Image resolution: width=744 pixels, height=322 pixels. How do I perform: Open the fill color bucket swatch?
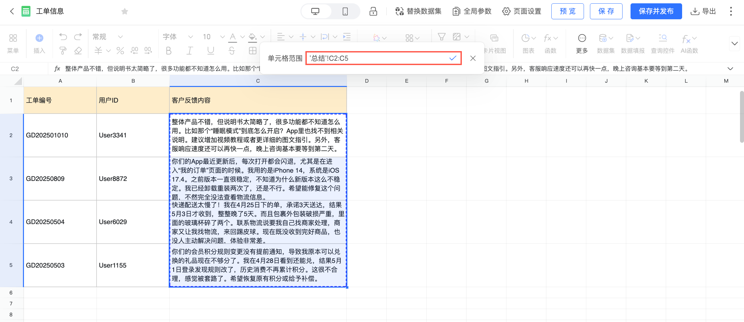253,37
